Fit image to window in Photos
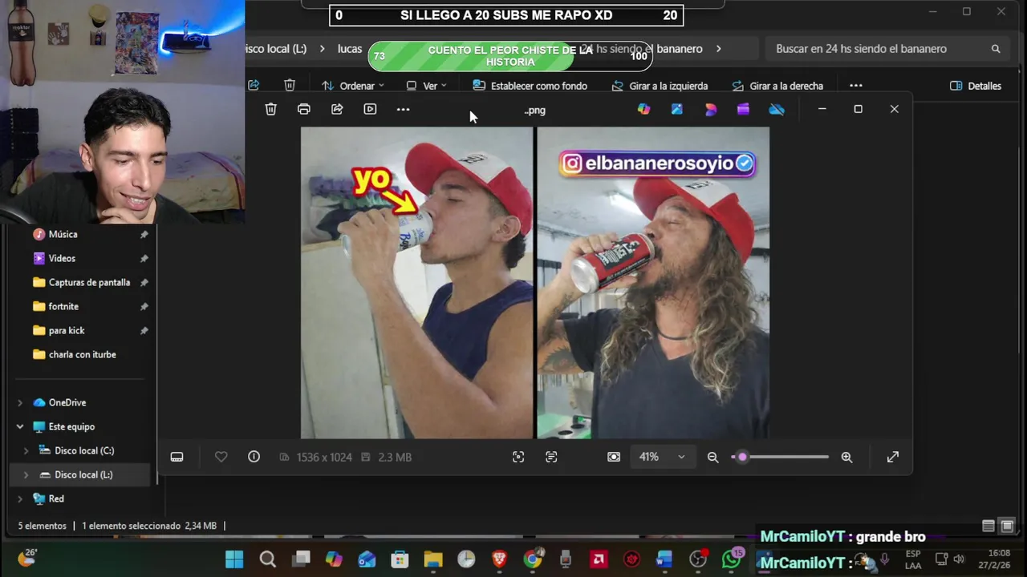 point(614,457)
